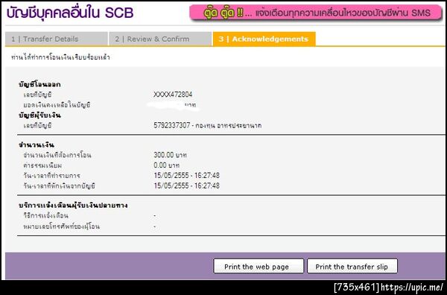Click the หมายเลขโทรศัพท์ของผู้โอน label
The height and width of the screenshot is (295, 447).
(x=61, y=226)
